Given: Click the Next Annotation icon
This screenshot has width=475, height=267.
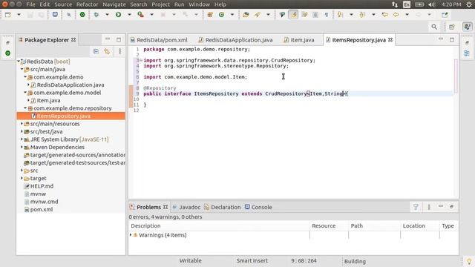Looking at the screenshot, I should pos(340,15).
